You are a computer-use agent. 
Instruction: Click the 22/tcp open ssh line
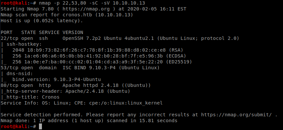click(120, 38)
